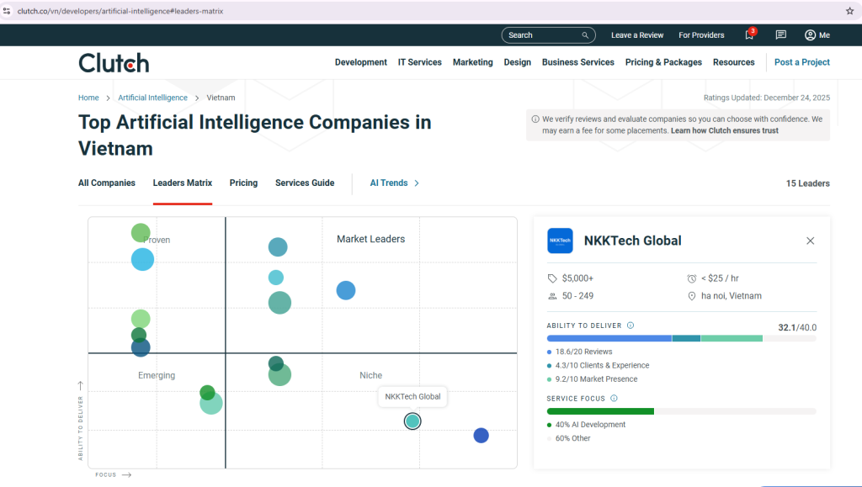Open the Business Services navigation menu
The height and width of the screenshot is (487, 862).
(577, 62)
